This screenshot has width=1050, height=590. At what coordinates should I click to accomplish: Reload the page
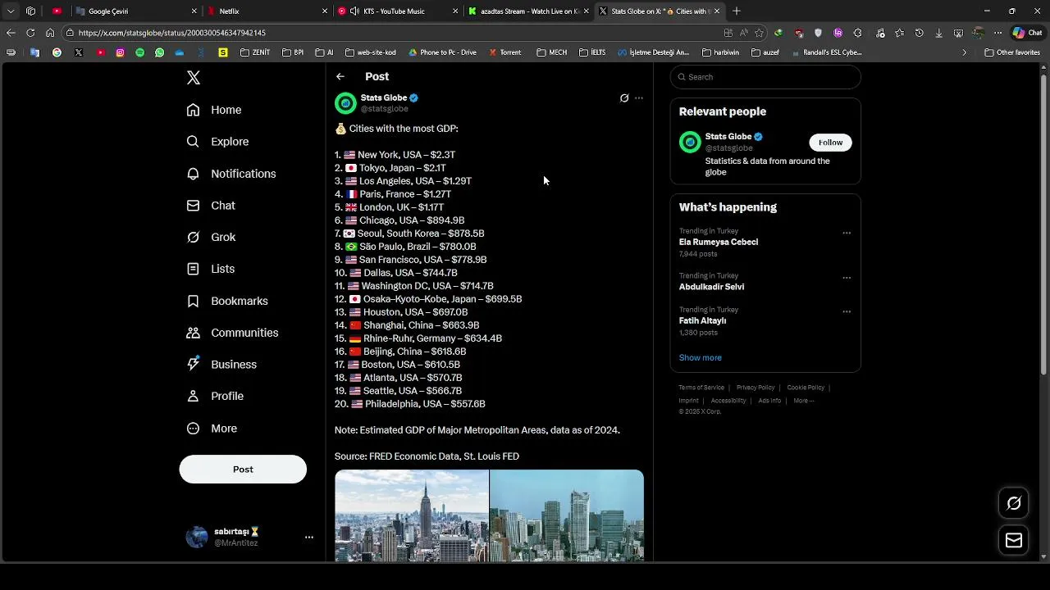point(30,33)
